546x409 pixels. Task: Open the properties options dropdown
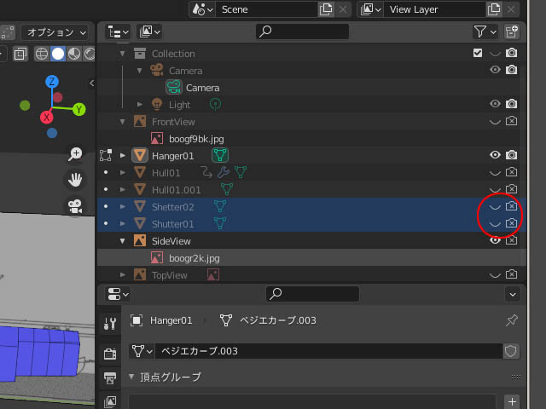pos(513,295)
